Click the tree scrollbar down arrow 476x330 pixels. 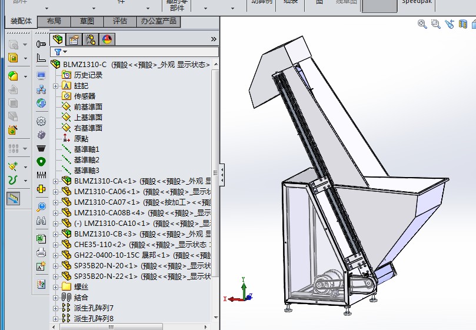pos(216,318)
